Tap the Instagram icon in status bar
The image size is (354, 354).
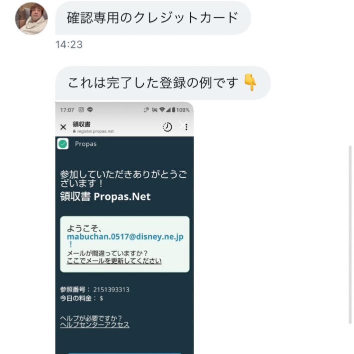pyautogui.click(x=81, y=110)
